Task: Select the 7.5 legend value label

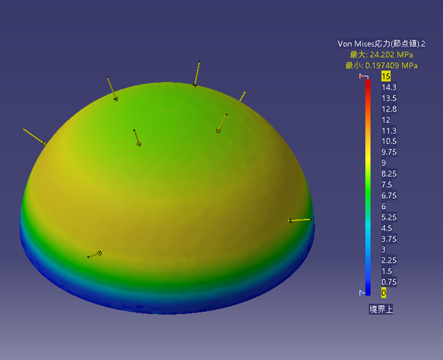Action: pos(387,185)
